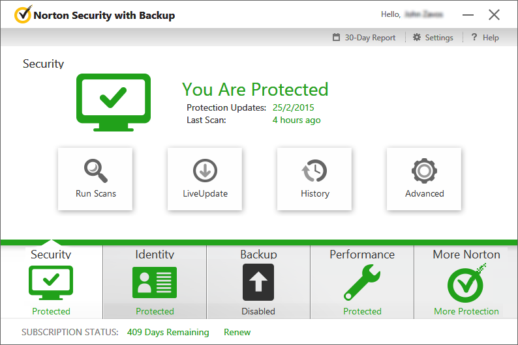518x345 pixels.
Task: Click the Backup upload arrow icon
Action: 258,282
